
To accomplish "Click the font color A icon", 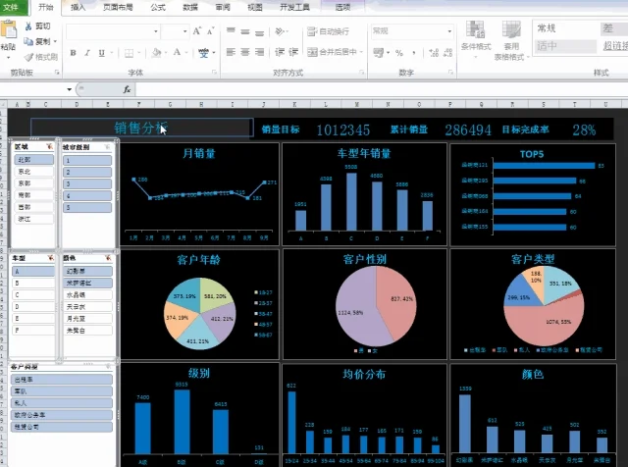I will pyautogui.click(x=177, y=52).
